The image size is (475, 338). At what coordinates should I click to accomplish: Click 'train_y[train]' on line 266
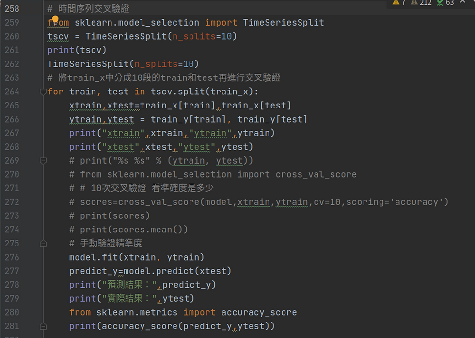[x=189, y=119]
